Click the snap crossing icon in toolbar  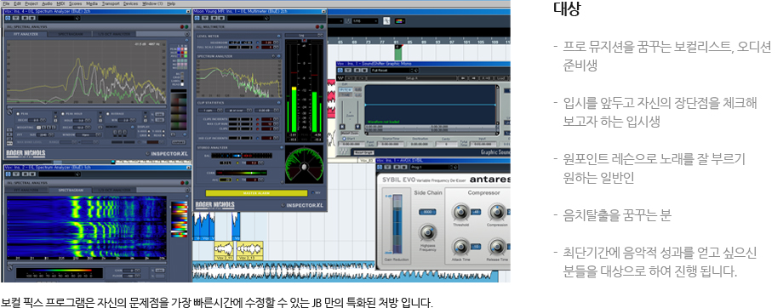coord(386,21)
